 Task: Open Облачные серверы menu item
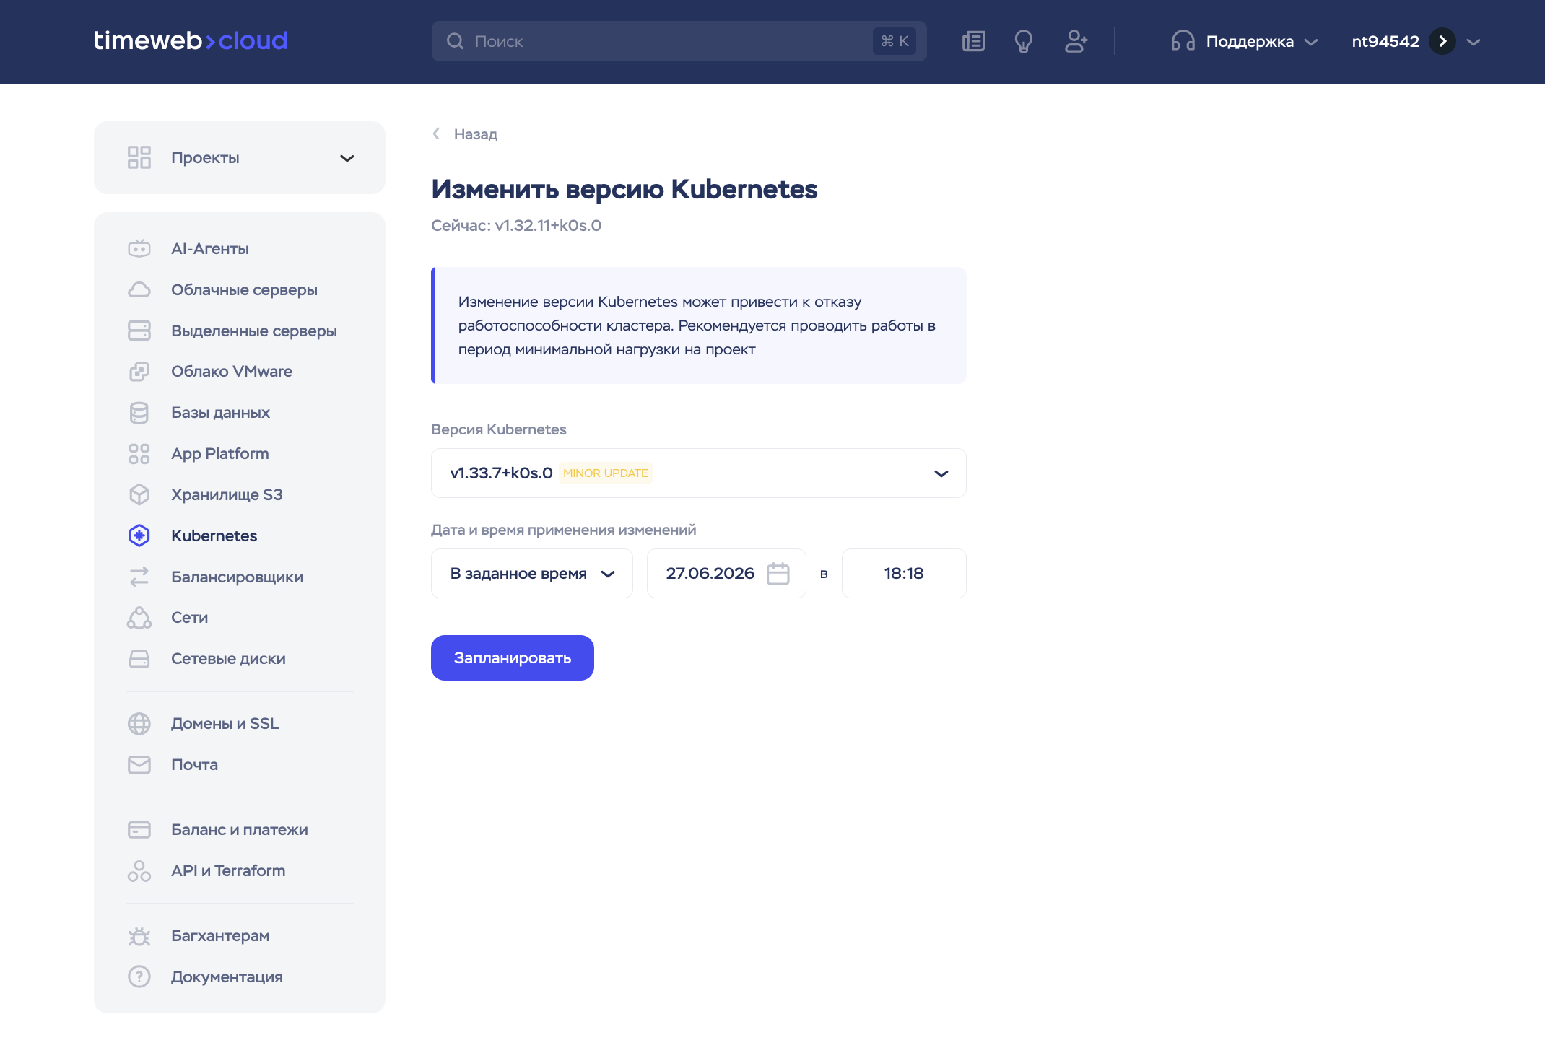[x=244, y=290]
